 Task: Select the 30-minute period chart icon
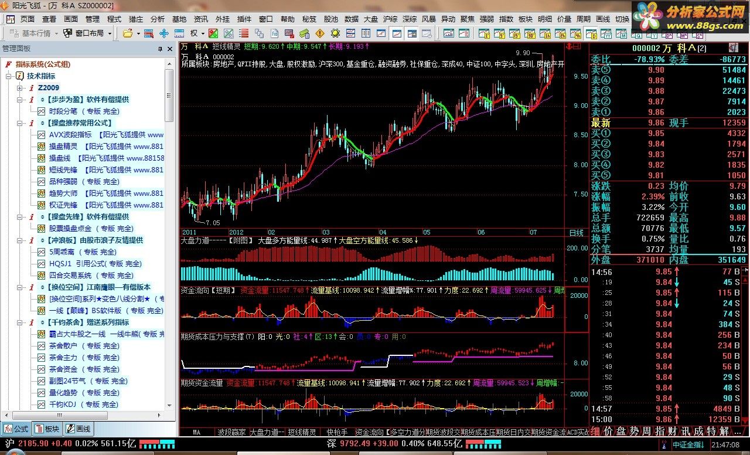coord(530,33)
